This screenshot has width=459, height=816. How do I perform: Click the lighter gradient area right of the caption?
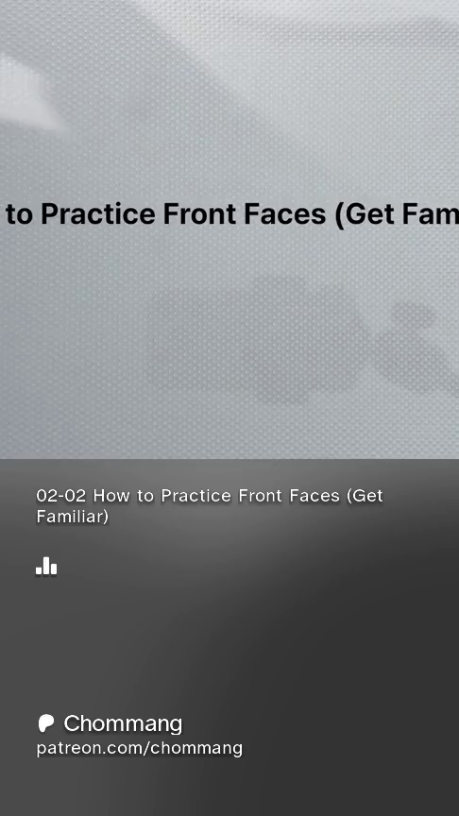[421, 506]
